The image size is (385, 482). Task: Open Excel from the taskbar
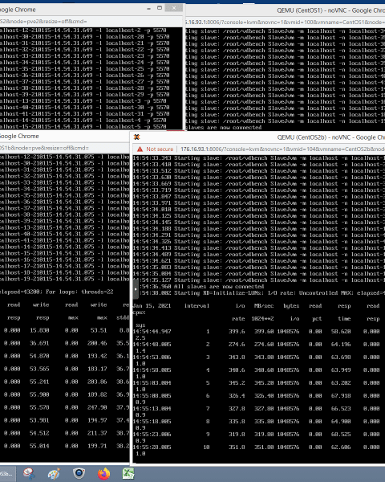point(128,473)
